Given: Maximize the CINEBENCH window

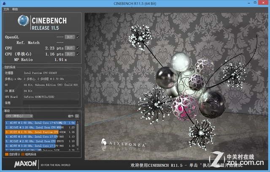Looking at the screenshot, I should click(255, 3).
